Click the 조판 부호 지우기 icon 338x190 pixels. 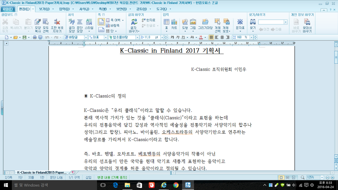[x=57, y=26]
